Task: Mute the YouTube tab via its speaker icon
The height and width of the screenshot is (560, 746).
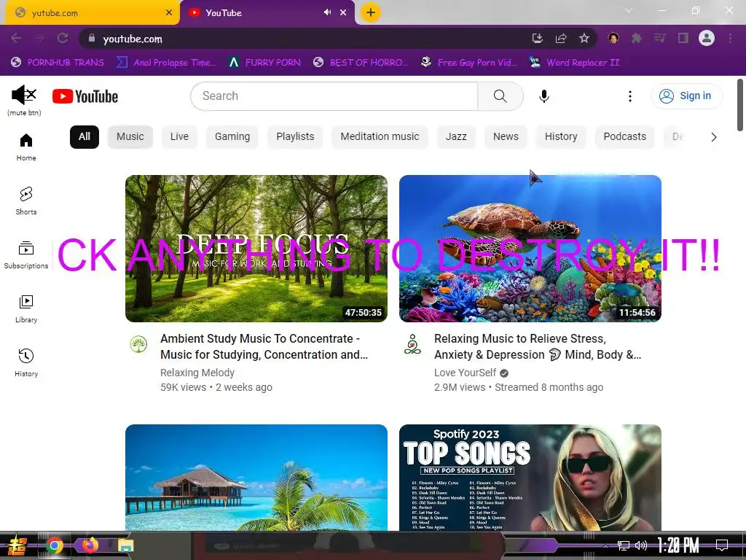Action: coord(327,12)
